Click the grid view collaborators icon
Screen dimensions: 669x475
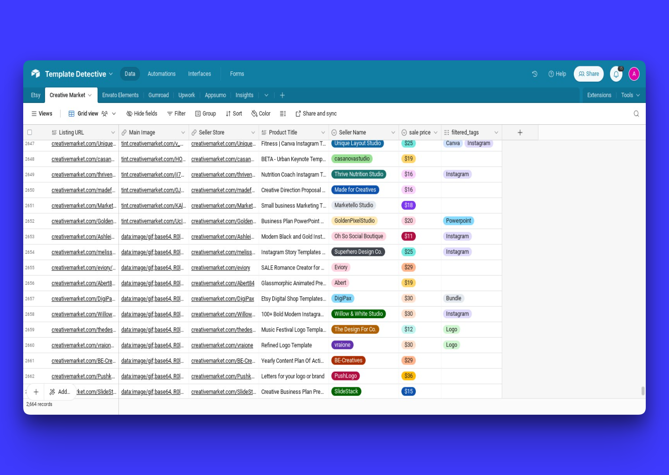point(105,114)
